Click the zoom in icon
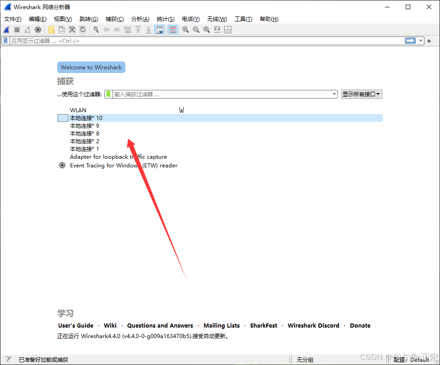This screenshot has height=365, width=440. [186, 30]
